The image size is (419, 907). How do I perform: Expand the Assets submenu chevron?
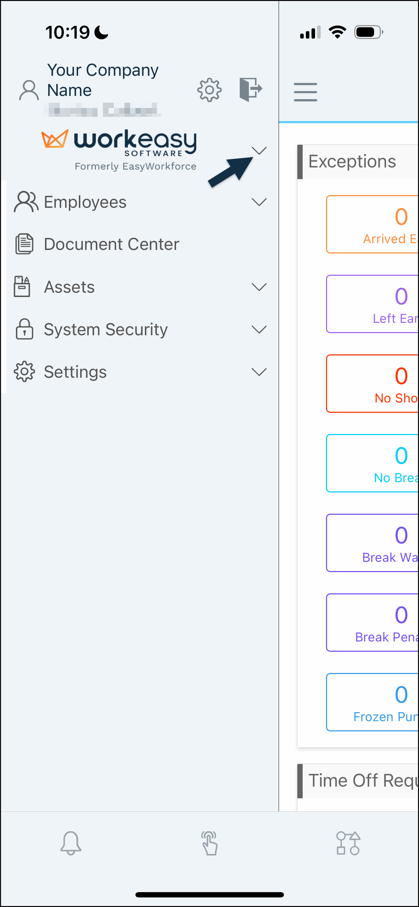259,287
